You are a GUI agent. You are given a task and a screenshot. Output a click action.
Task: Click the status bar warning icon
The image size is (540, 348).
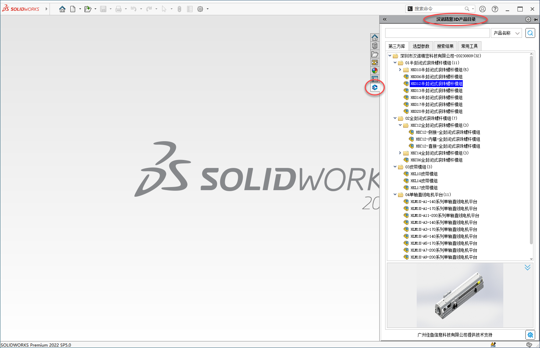(x=493, y=345)
